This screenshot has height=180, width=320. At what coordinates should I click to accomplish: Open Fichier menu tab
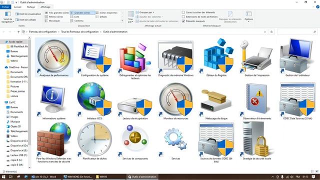5,7
